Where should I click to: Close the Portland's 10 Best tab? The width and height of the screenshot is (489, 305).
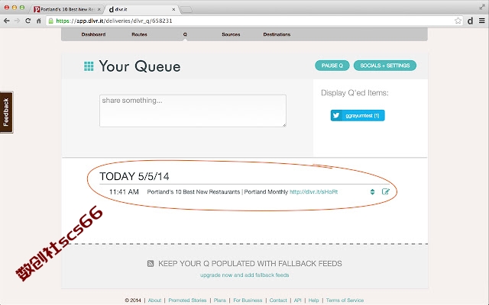click(x=99, y=9)
